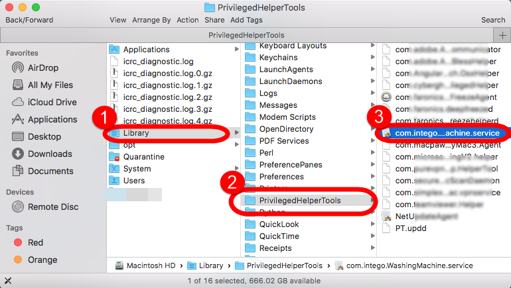Open iCloud Drive from sidebar
Viewport: 511px width, 288px height.
44,102
